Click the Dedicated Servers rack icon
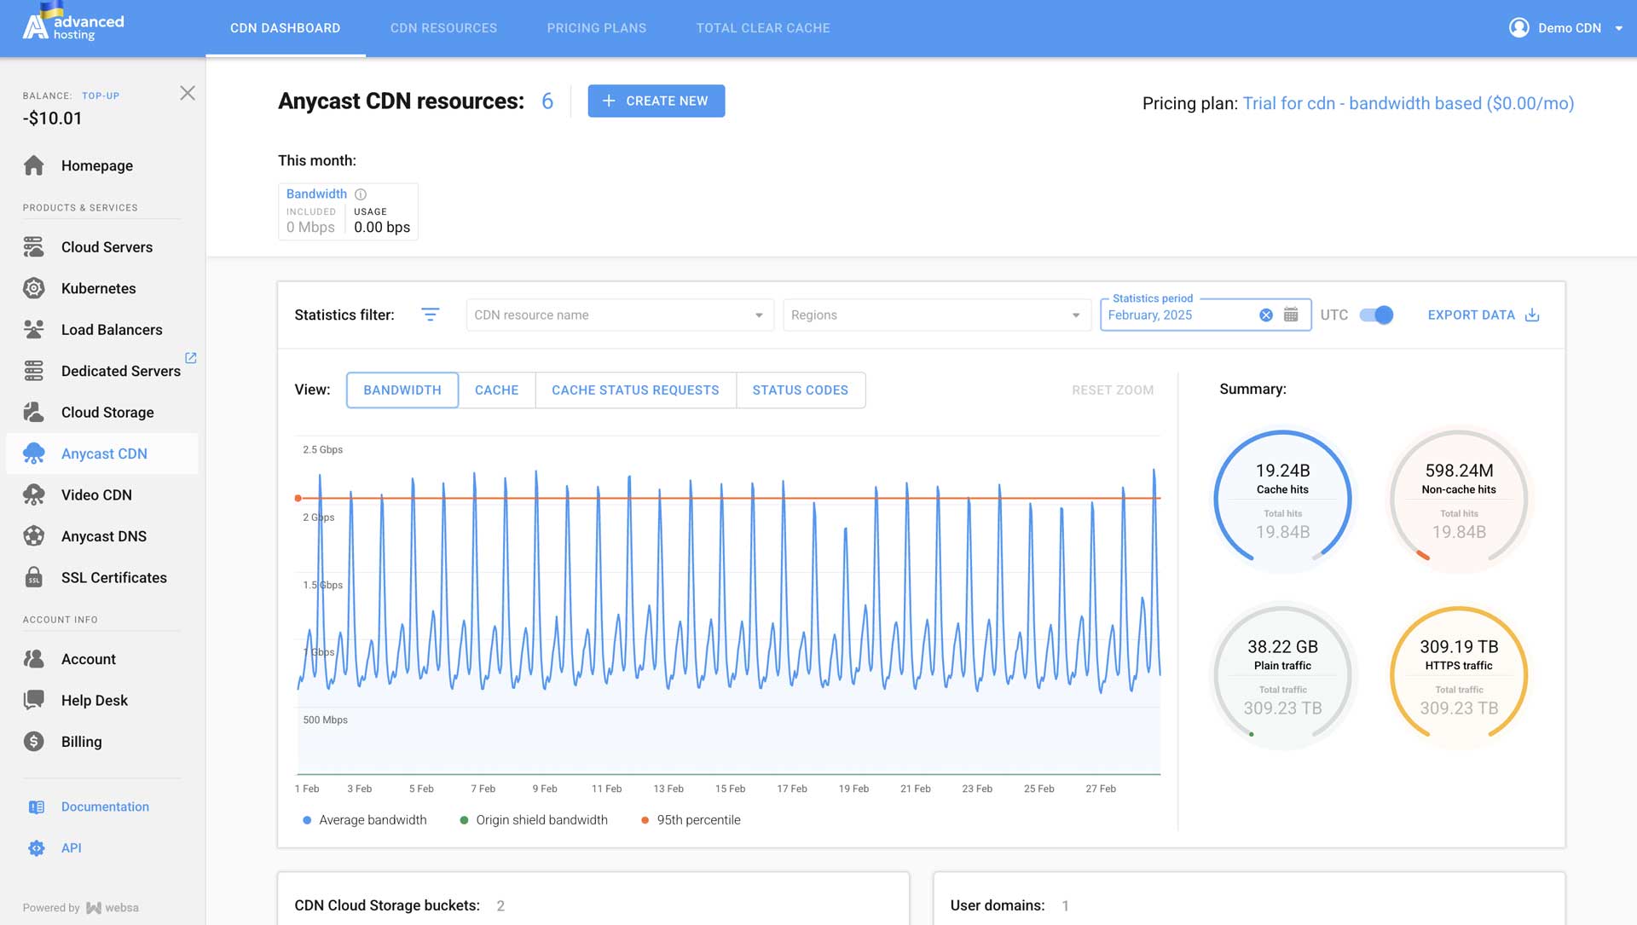 point(34,371)
